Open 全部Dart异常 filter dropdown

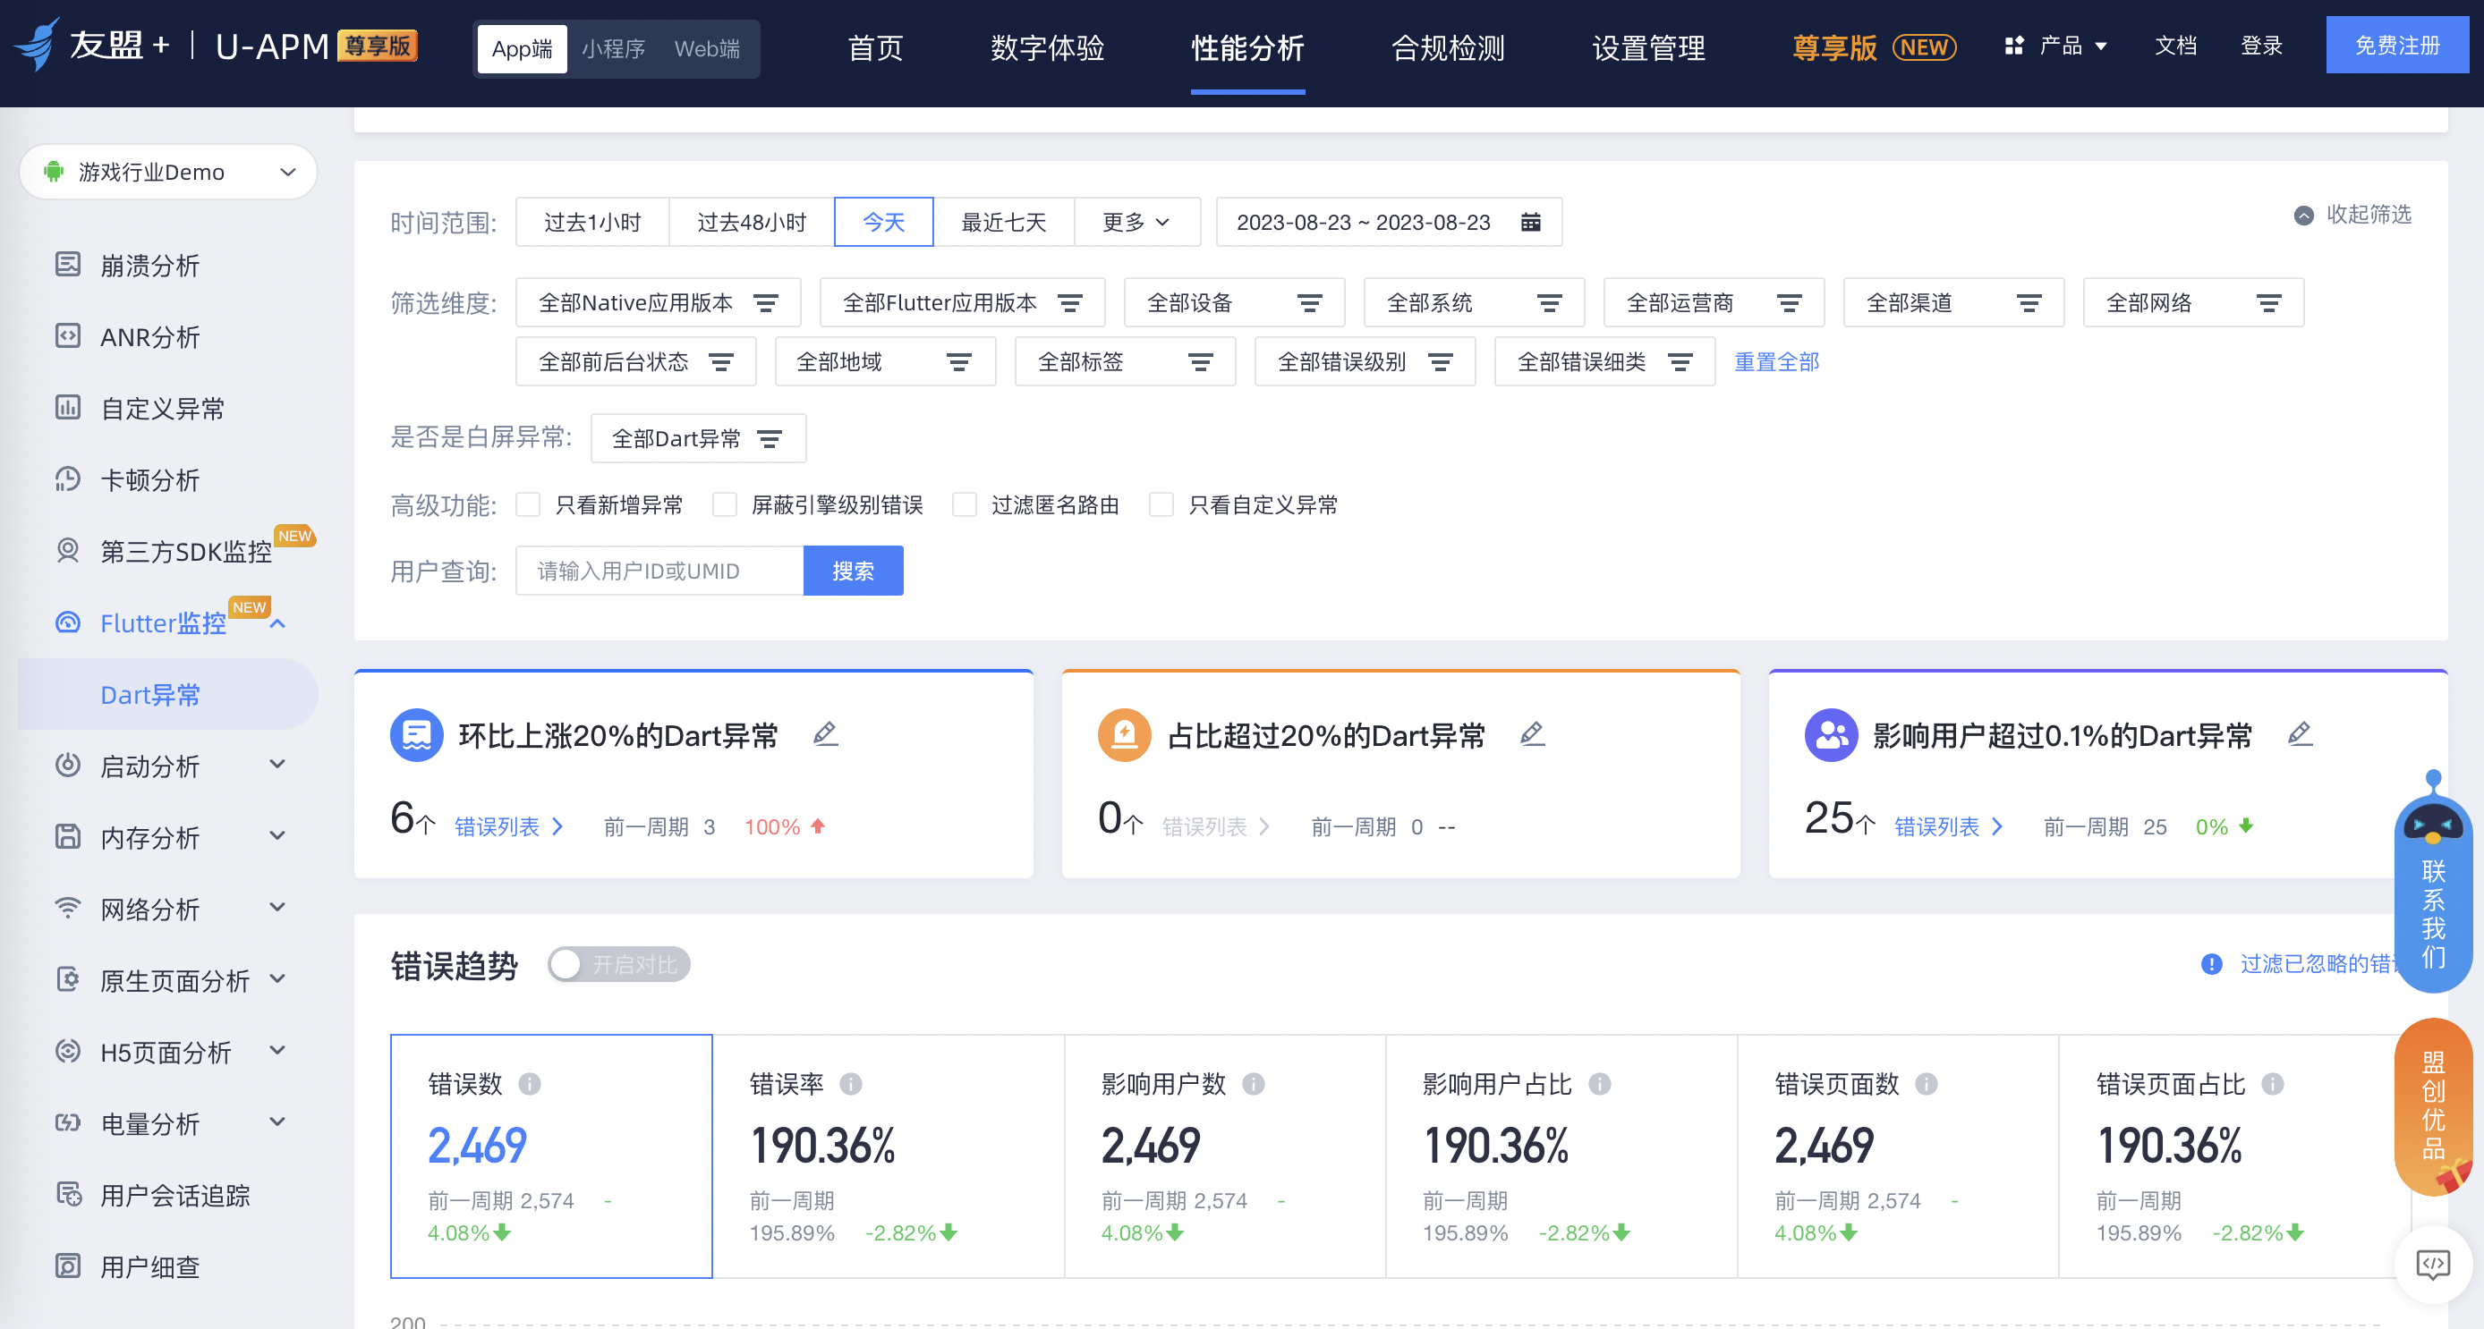pos(698,438)
